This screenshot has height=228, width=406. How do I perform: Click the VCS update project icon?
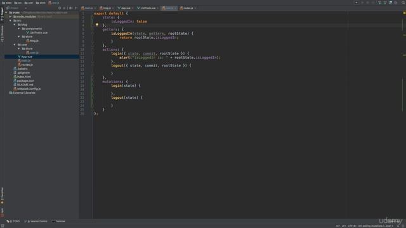click(379, 3)
